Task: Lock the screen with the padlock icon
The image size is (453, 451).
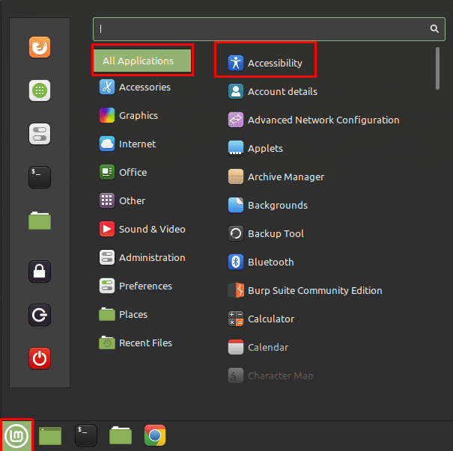Action: pos(40,271)
